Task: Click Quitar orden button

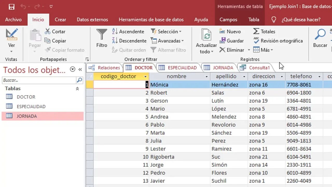Action: [x=129, y=50]
